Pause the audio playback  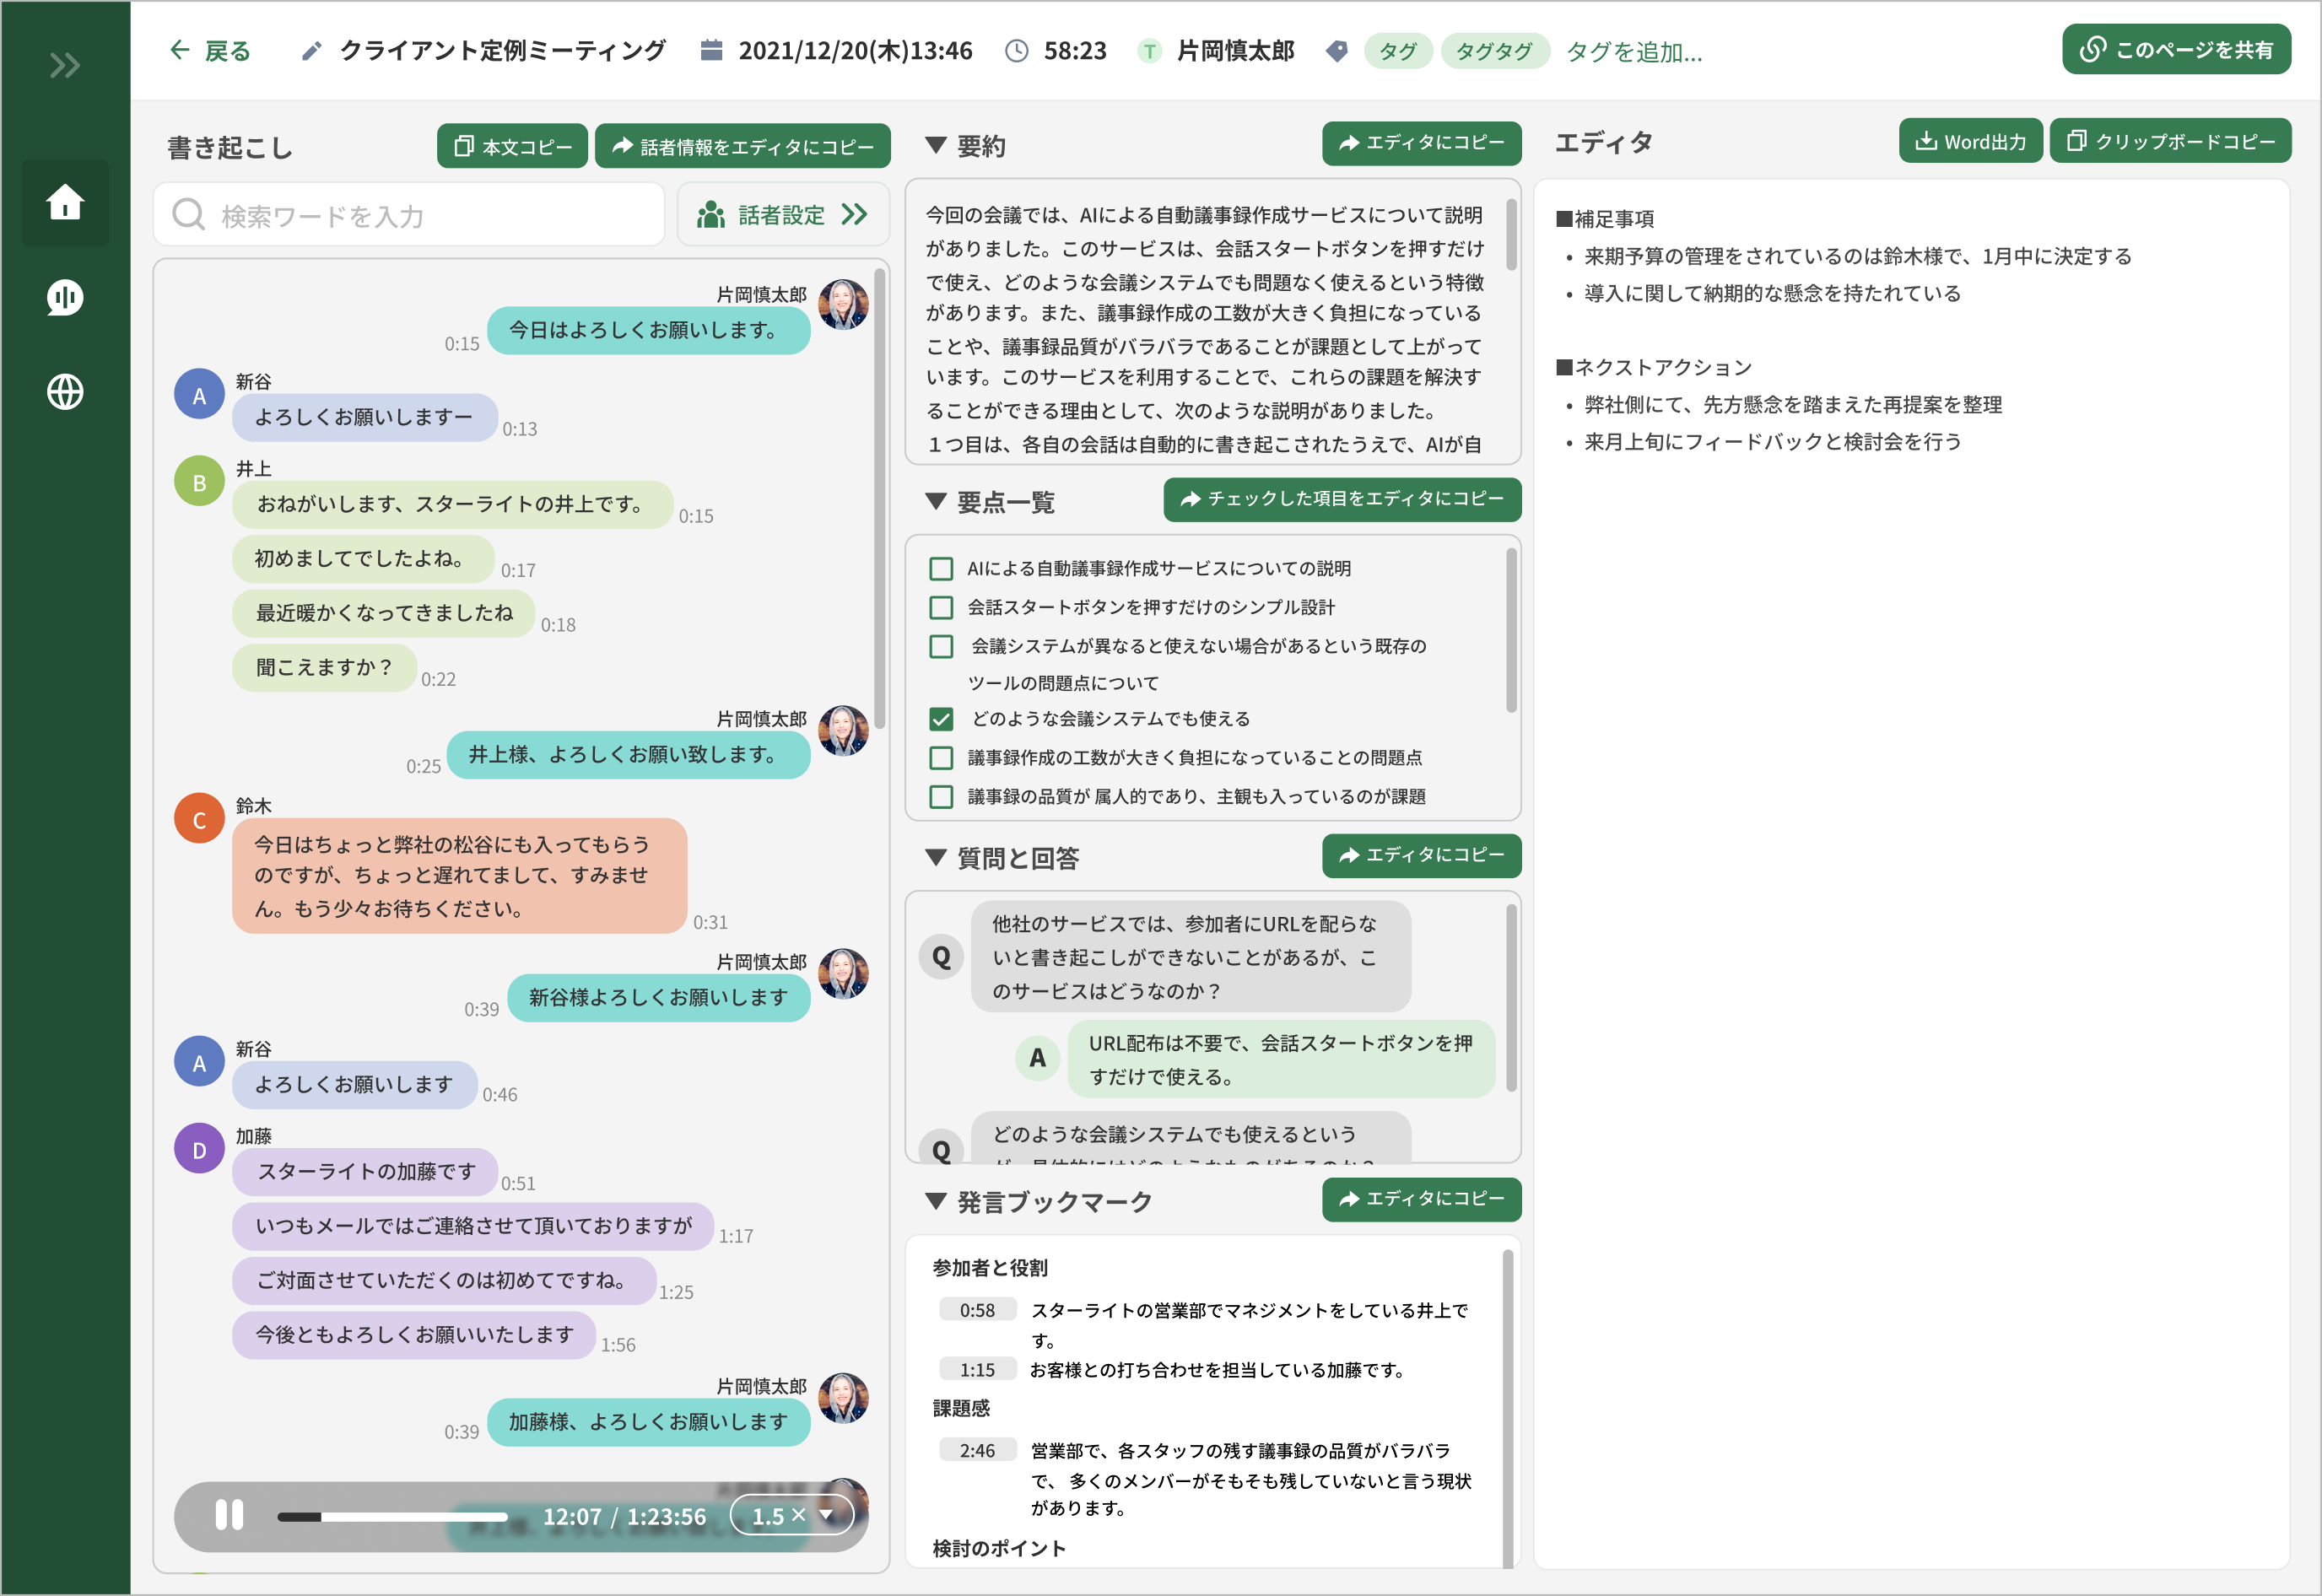[x=229, y=1515]
